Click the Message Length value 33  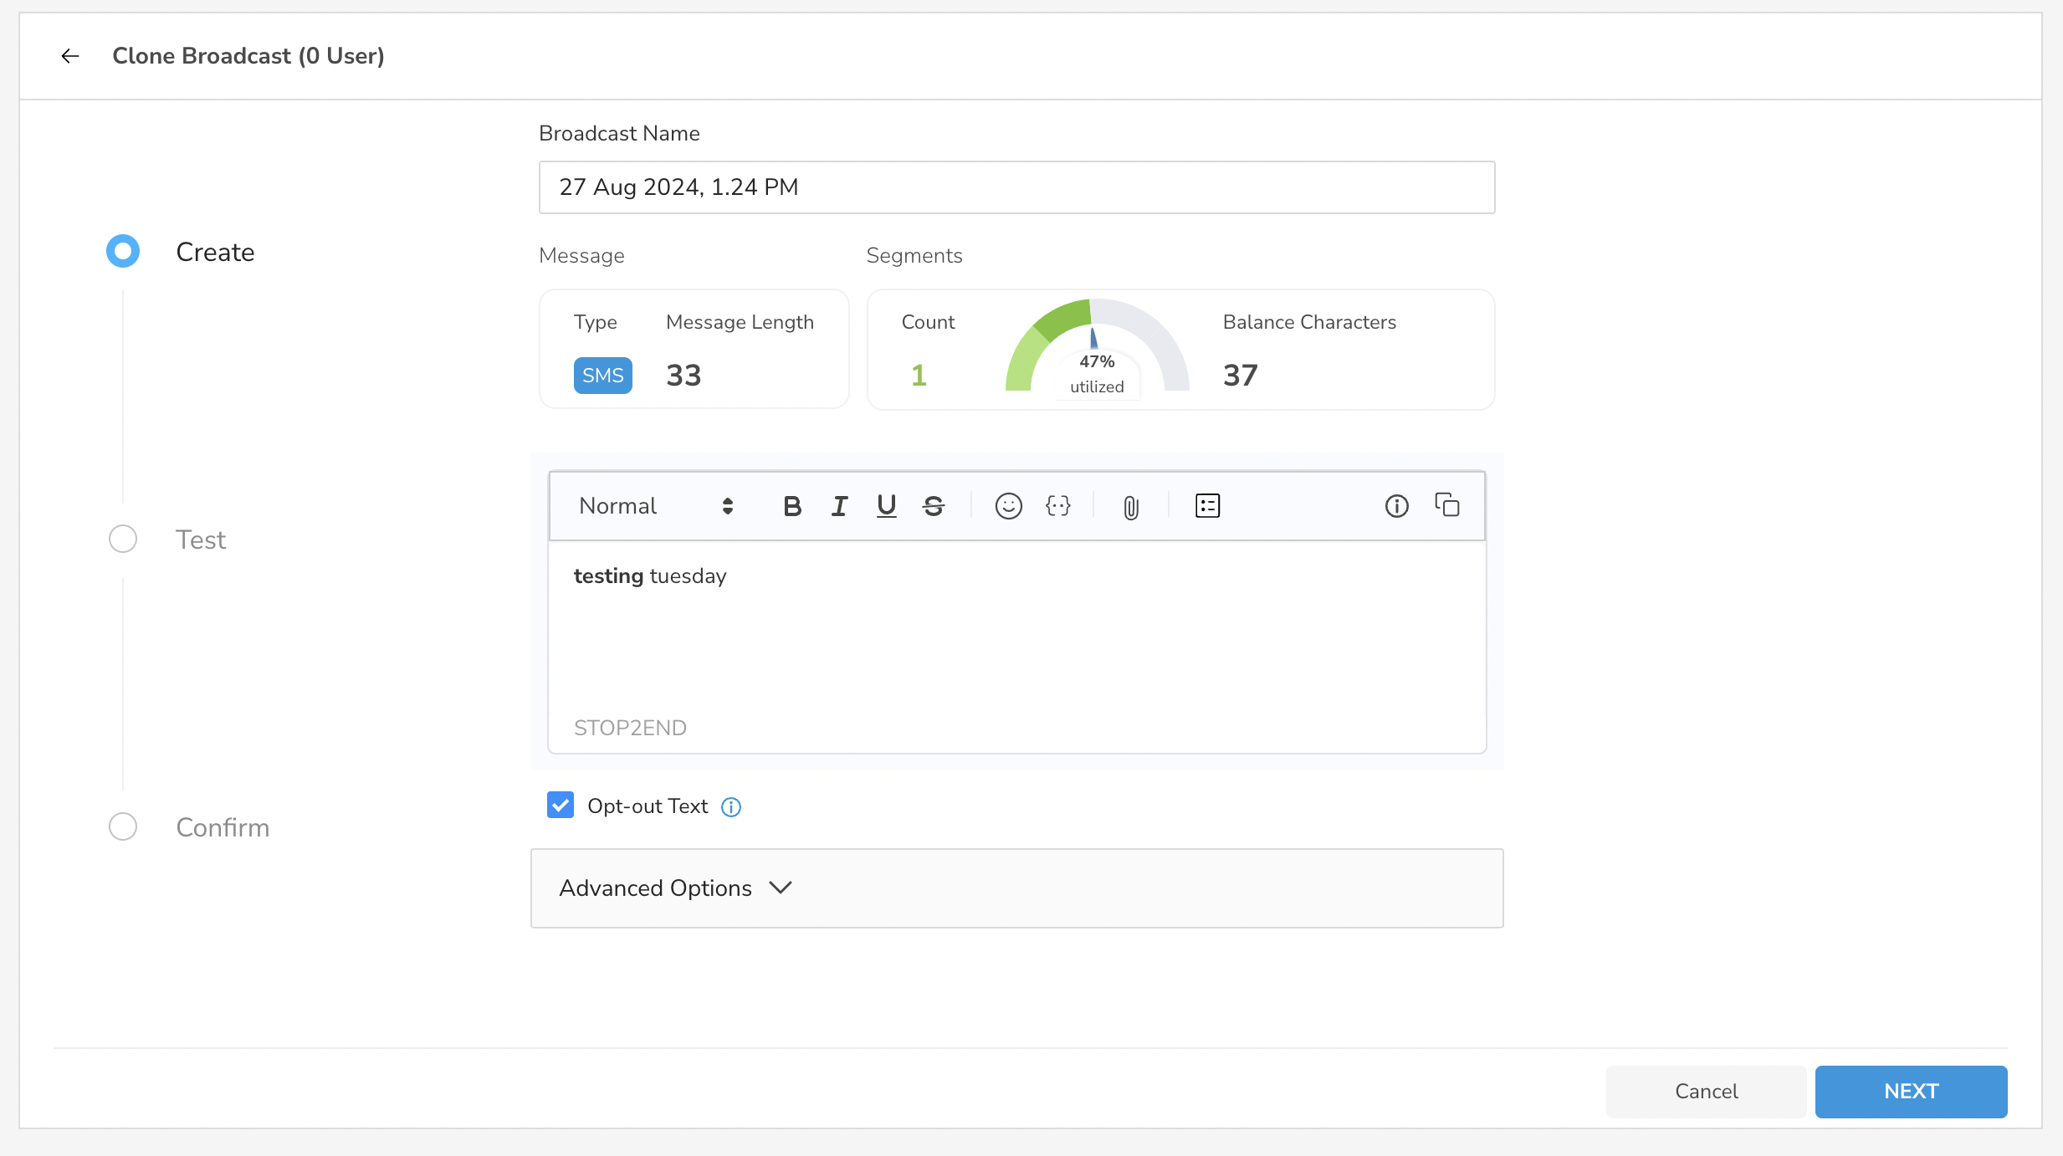683,376
